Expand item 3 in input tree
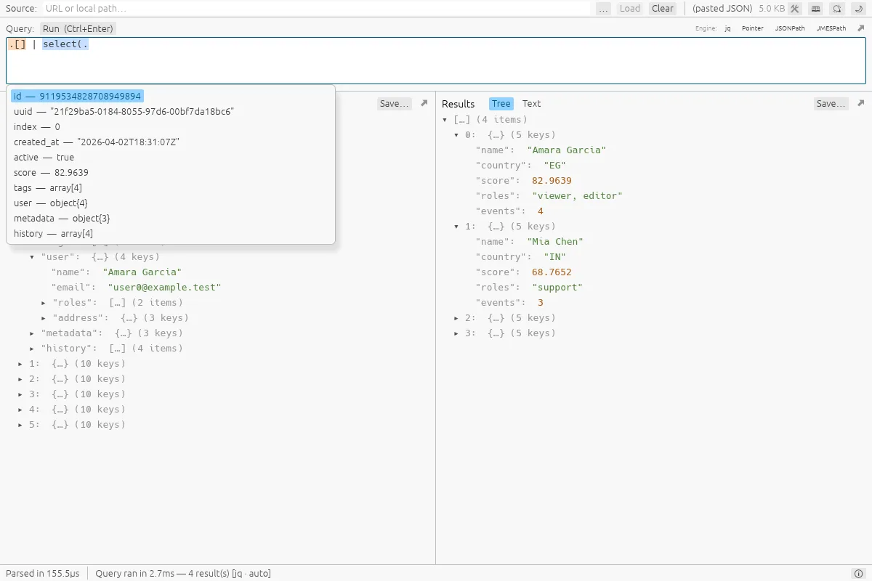Image resolution: width=872 pixels, height=581 pixels. point(20,394)
